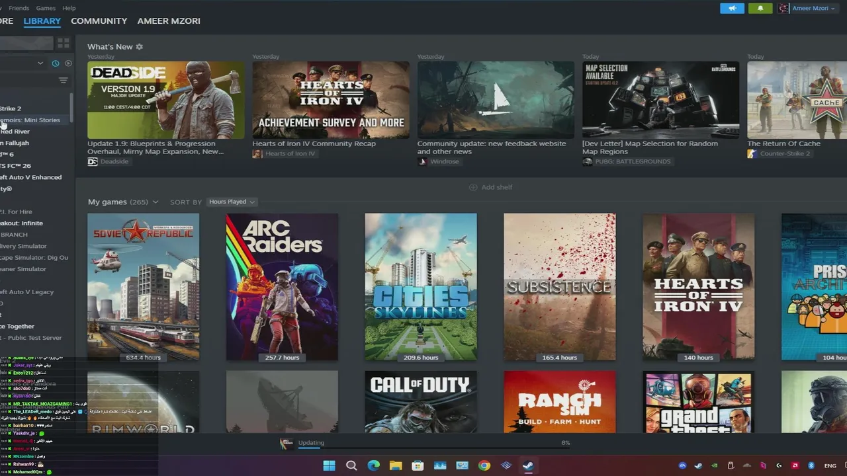
Task: Click the download progress bar
Action: coord(433,448)
